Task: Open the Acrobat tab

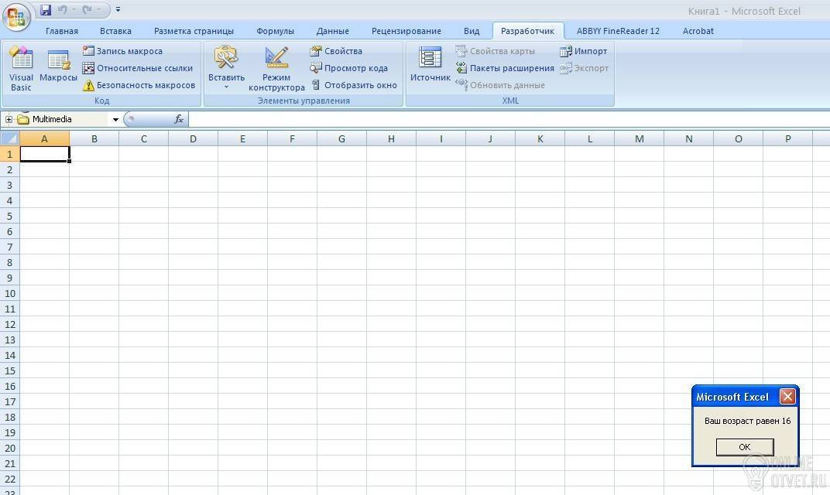Action: click(698, 31)
